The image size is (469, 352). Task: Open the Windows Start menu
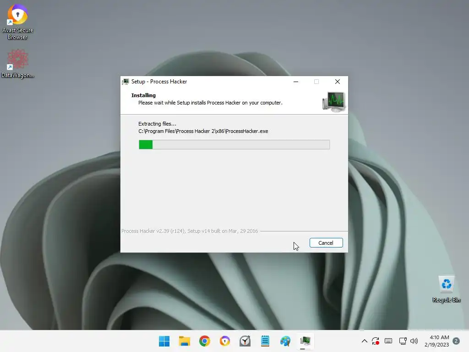coord(164,341)
